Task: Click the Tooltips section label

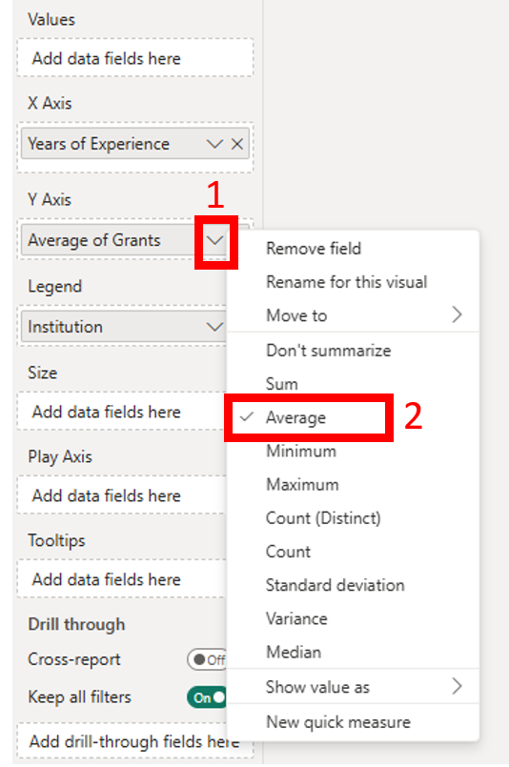Action: click(56, 541)
